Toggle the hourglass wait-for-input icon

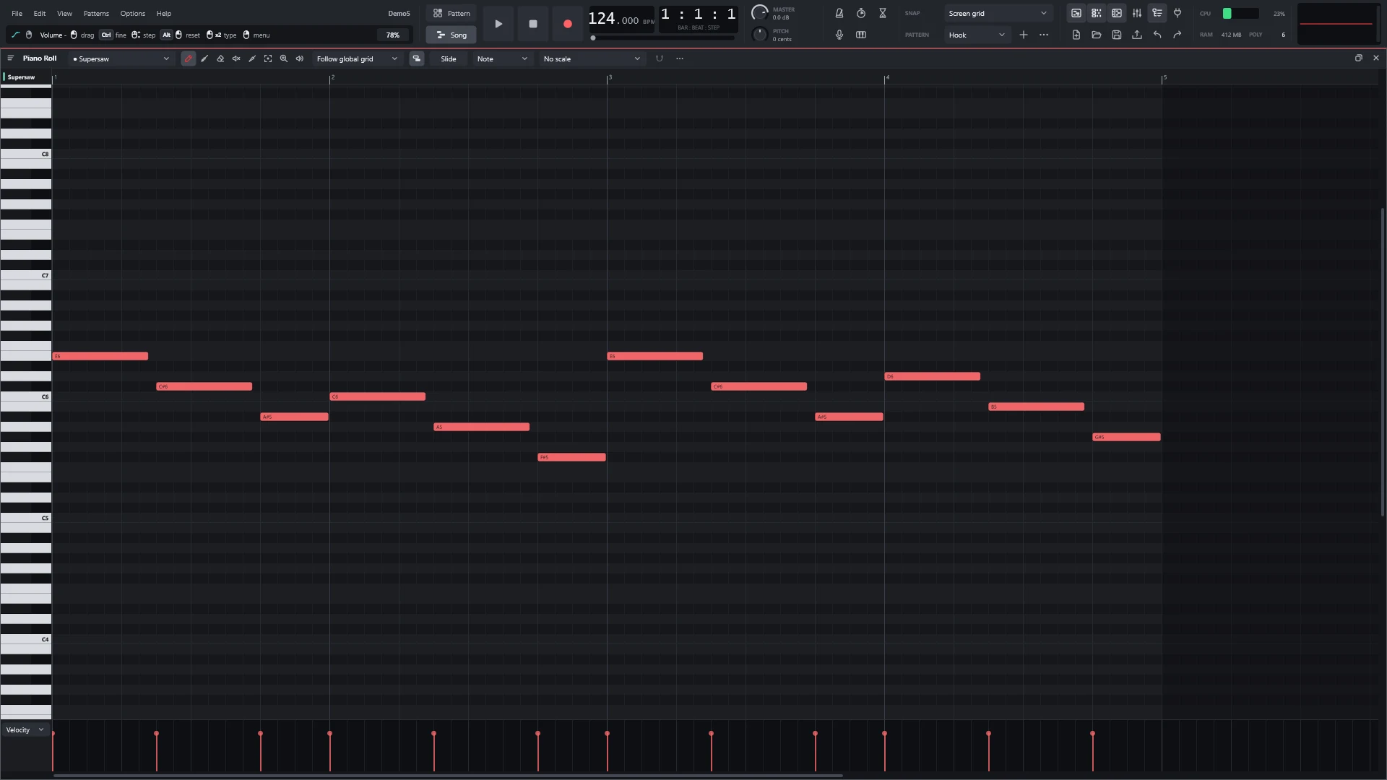point(883,13)
